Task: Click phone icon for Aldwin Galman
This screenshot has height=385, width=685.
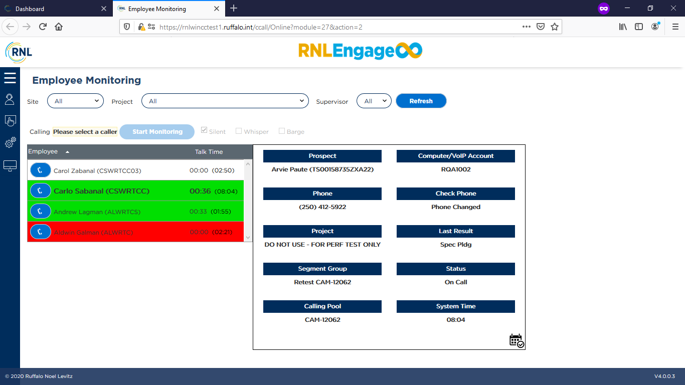Action: [40, 232]
